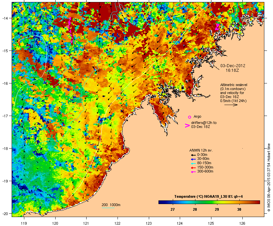This screenshot has width=273, height=226.
Task: Click the 123 longitude axis label
Action: click(149, 223)
